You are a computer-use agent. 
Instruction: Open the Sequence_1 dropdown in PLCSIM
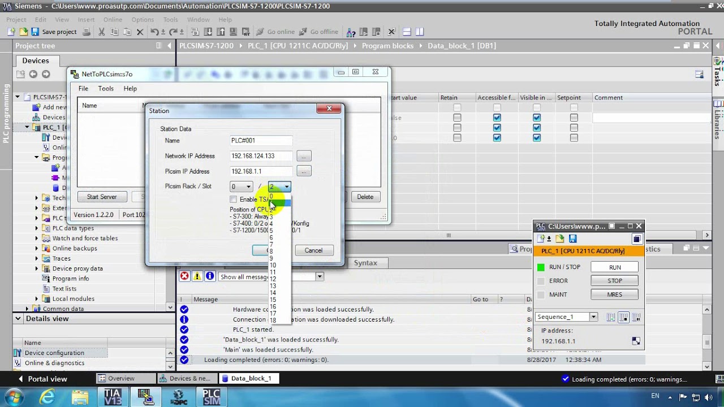click(593, 317)
